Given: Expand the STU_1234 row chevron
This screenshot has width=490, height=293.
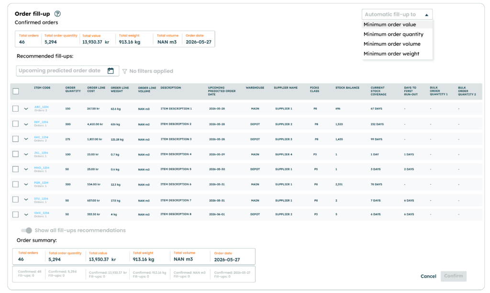Looking at the screenshot, I should [x=26, y=200].
